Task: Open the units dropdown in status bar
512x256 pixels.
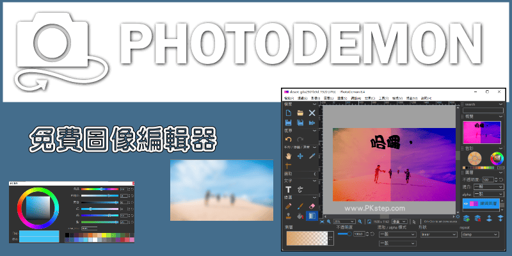Action: pyautogui.click(x=399, y=221)
